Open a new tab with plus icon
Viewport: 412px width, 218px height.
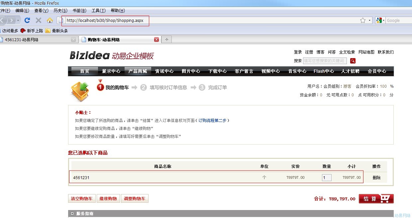pos(167,40)
